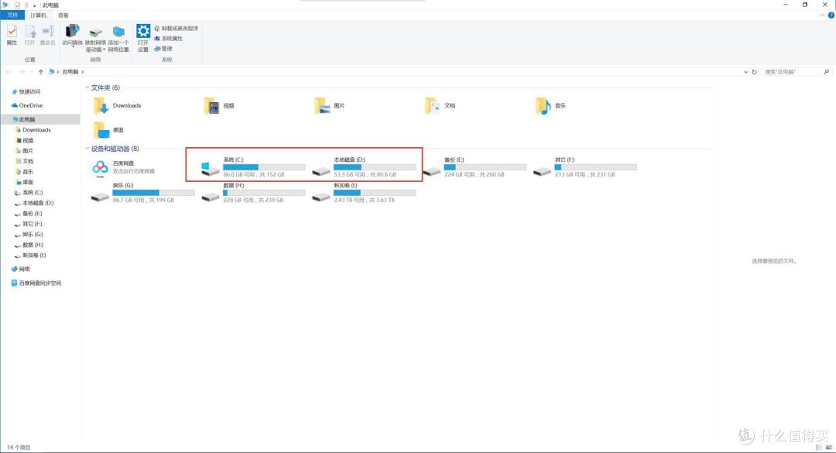The width and height of the screenshot is (836, 453).
Task: Collapse the 文件夹 (6) group
Action: pos(87,88)
